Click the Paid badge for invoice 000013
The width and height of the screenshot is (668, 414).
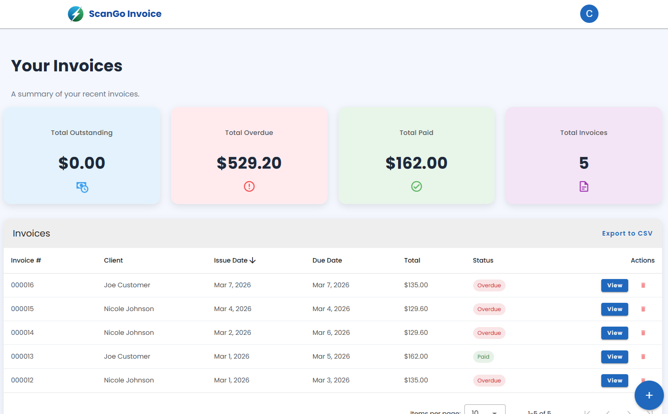[484, 357]
